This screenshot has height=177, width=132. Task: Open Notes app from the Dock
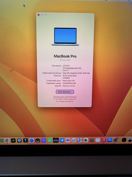click(98, 140)
